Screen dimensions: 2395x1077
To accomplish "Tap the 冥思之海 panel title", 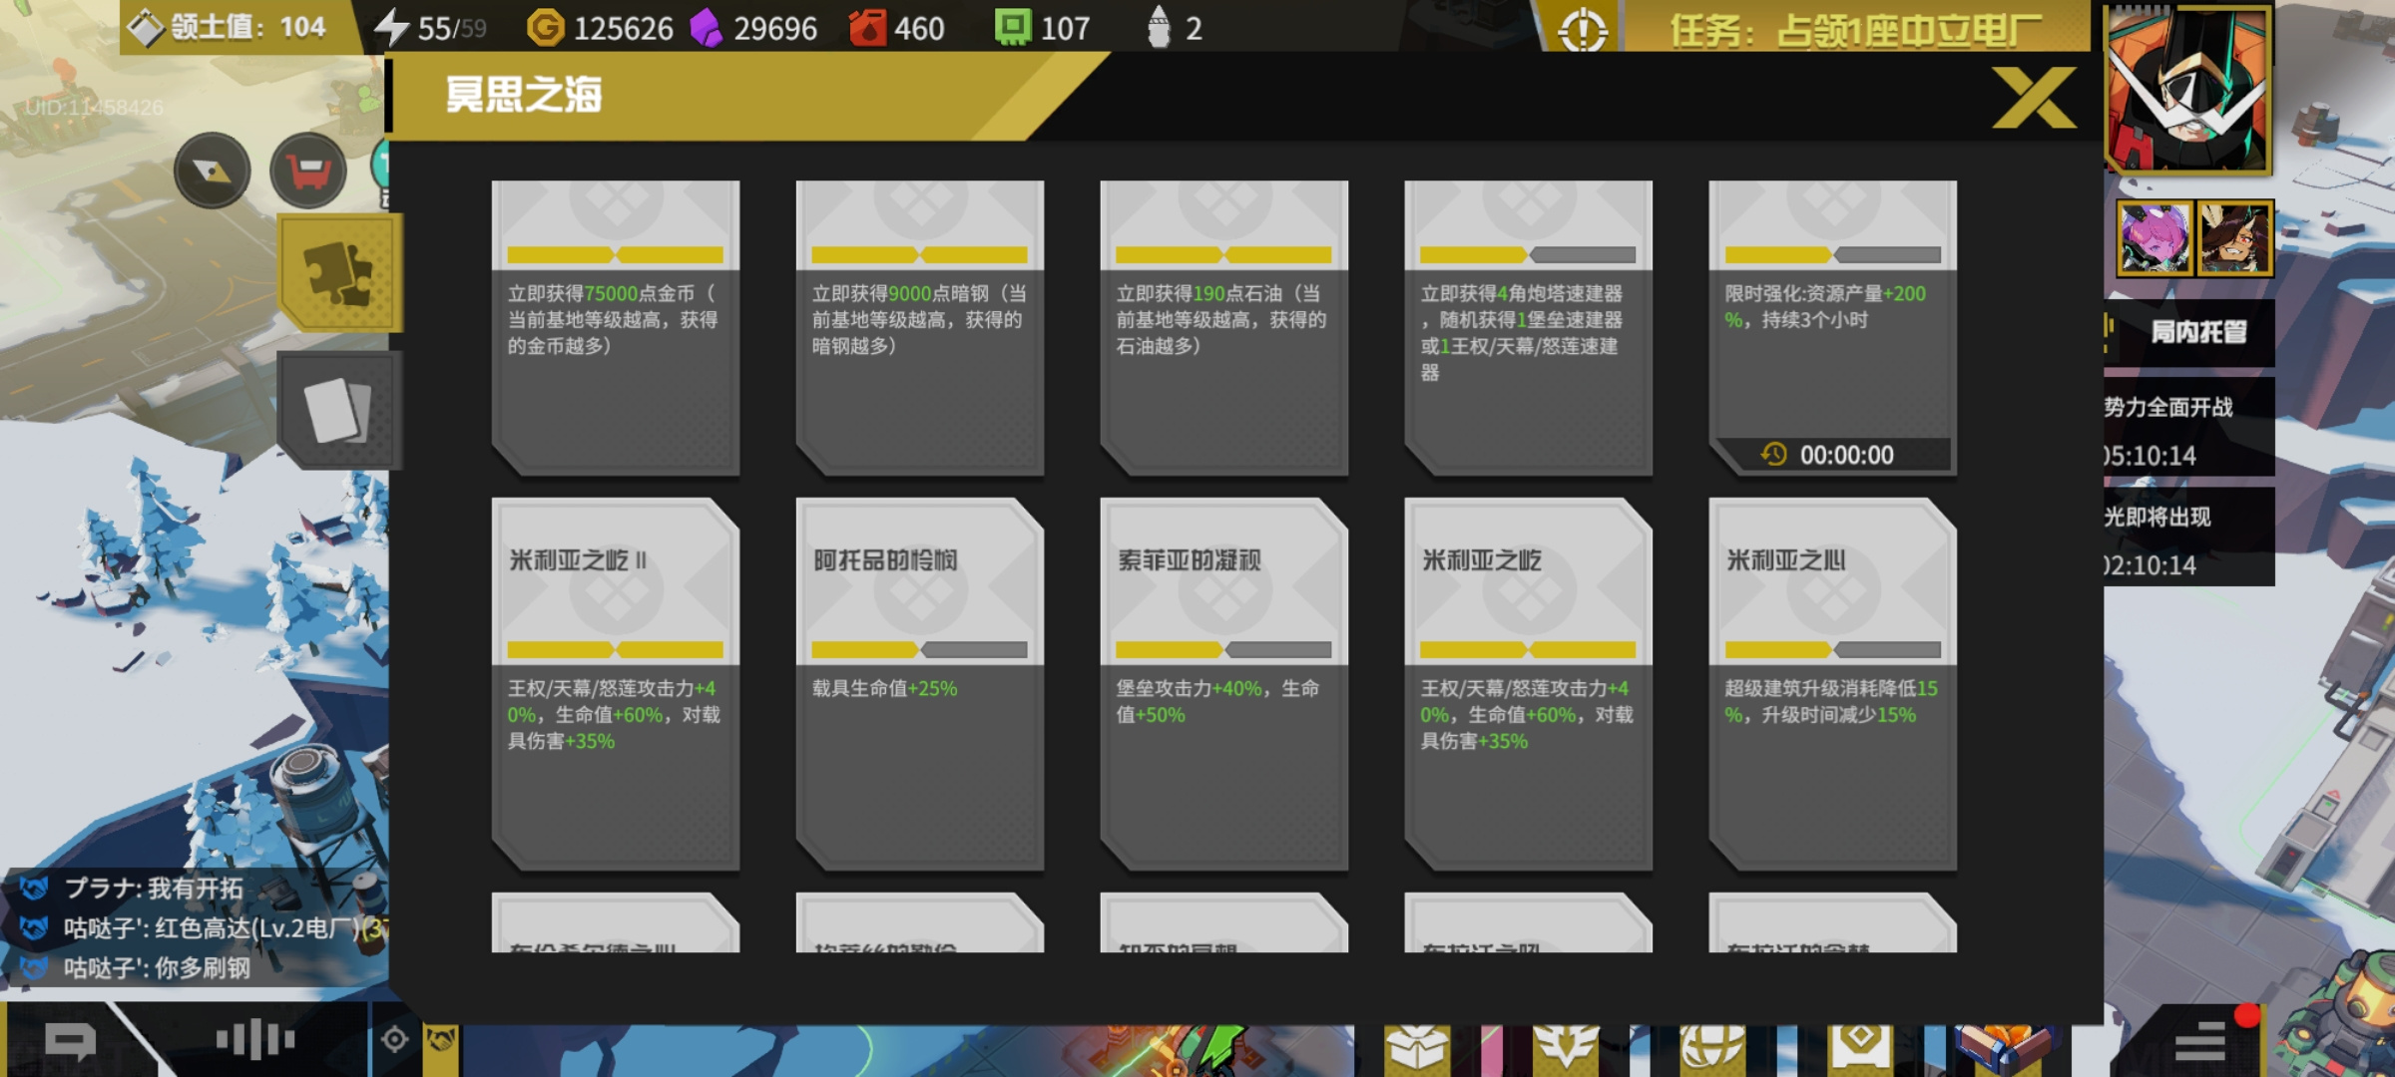I will pos(524,95).
